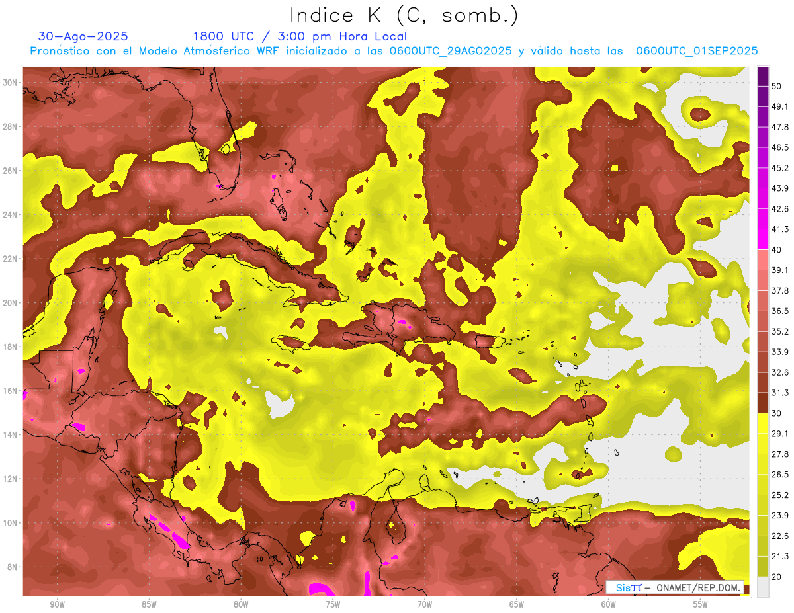Image resolution: width=794 pixels, height=613 pixels.
Task: Click the colorbar value 36.5
Action: tap(780, 311)
